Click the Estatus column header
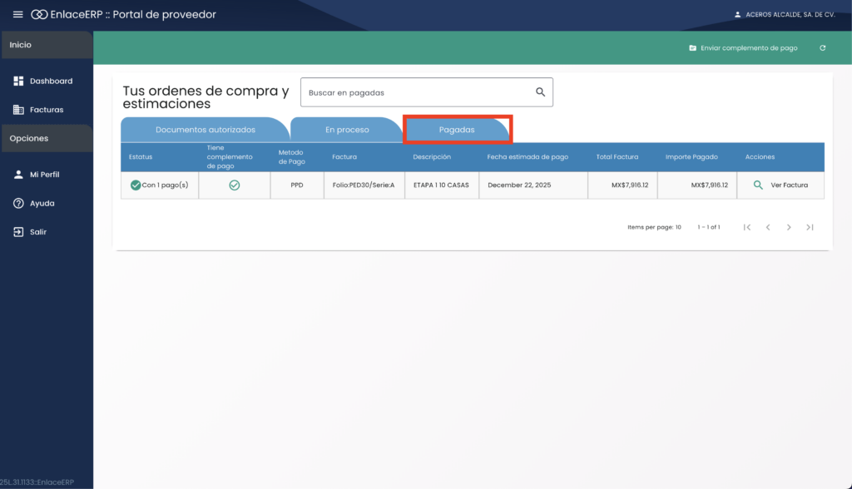 point(141,157)
